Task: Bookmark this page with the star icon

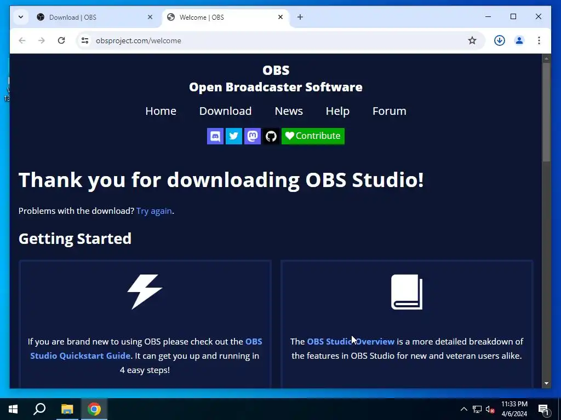Action: [472, 40]
